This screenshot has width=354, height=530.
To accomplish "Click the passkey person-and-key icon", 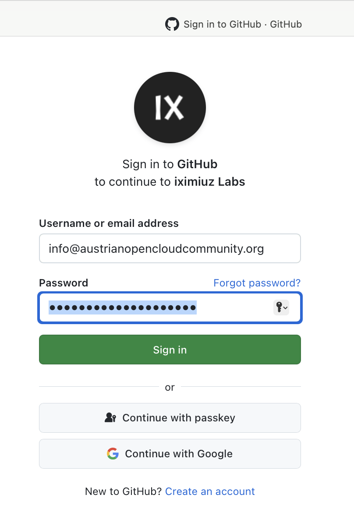I will point(110,418).
